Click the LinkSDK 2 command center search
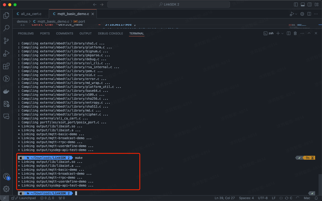322x201 pixels. 169,4
